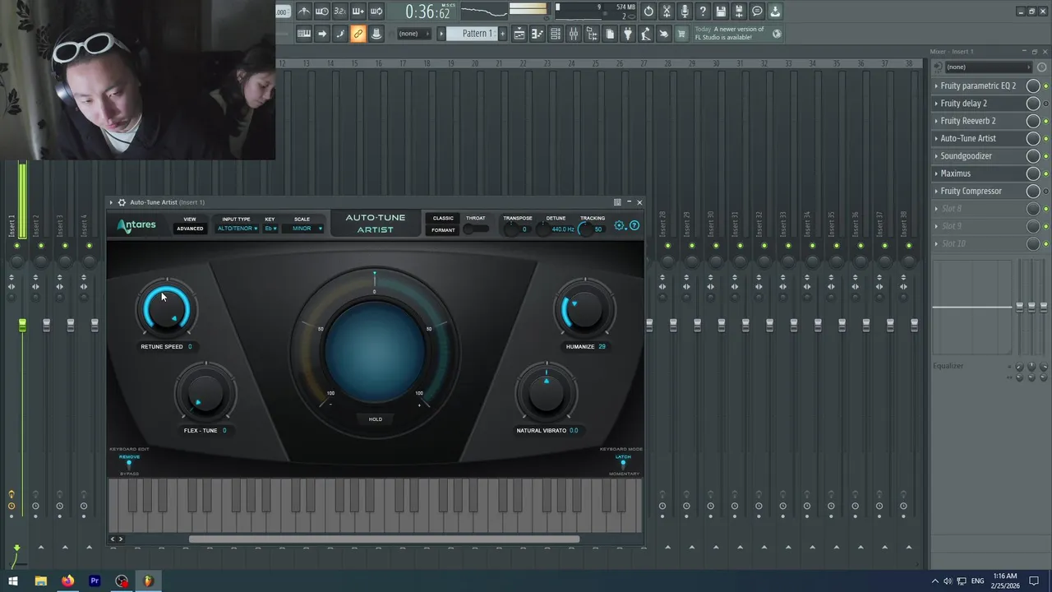Toggle Fruity Compressor enable knob
This screenshot has height=592, width=1052.
point(1033,191)
